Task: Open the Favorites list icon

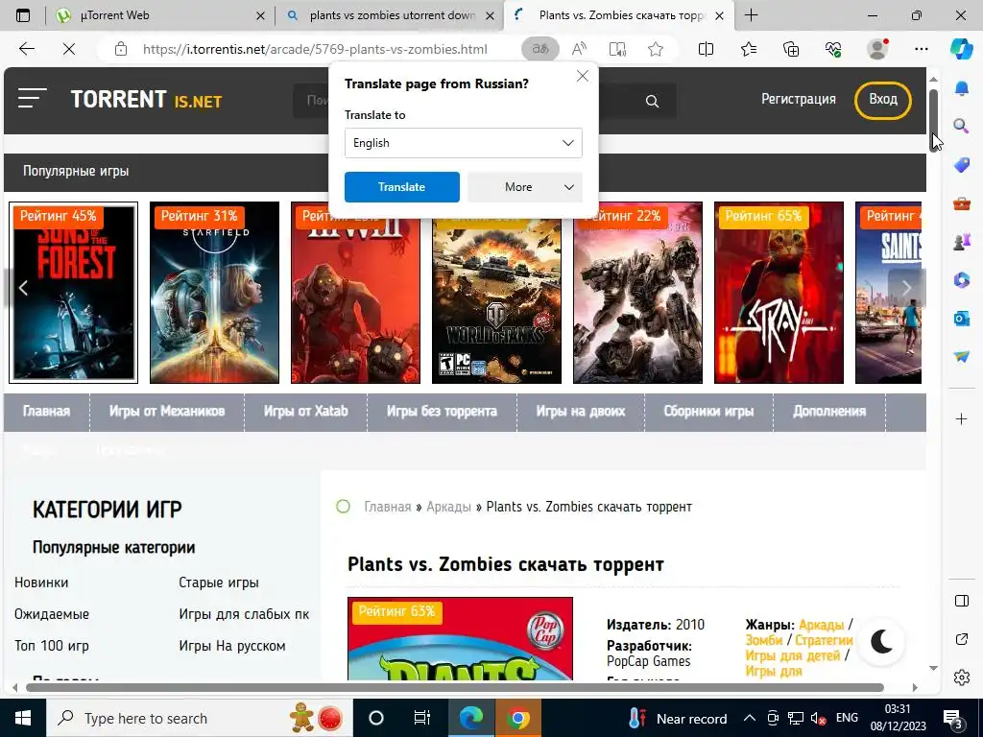Action: (x=749, y=49)
